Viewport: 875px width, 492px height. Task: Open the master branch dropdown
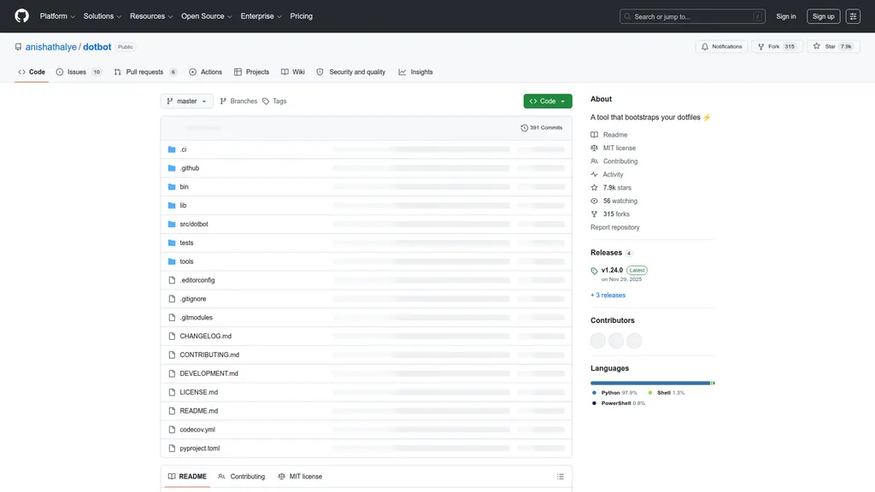(x=187, y=101)
